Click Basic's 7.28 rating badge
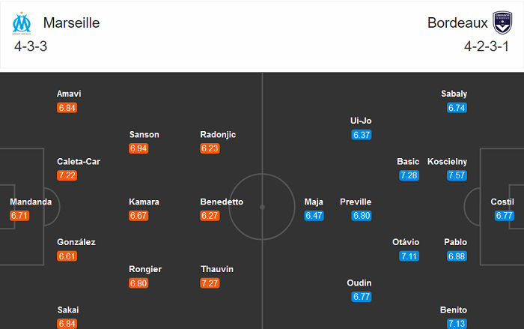The image size is (524, 329). pos(409,175)
